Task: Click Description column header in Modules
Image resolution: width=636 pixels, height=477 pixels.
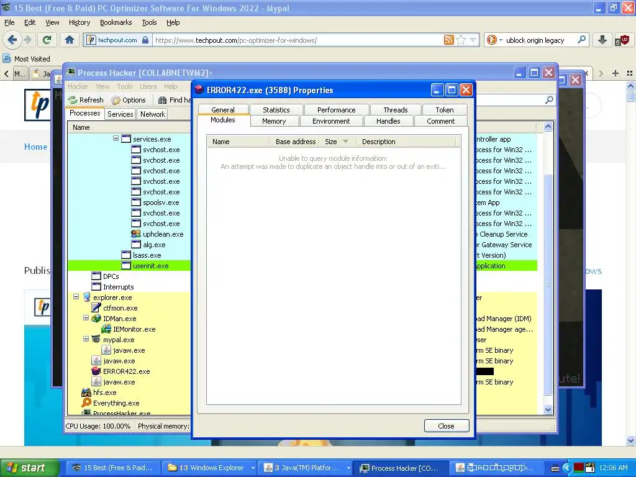Action: coord(406,141)
